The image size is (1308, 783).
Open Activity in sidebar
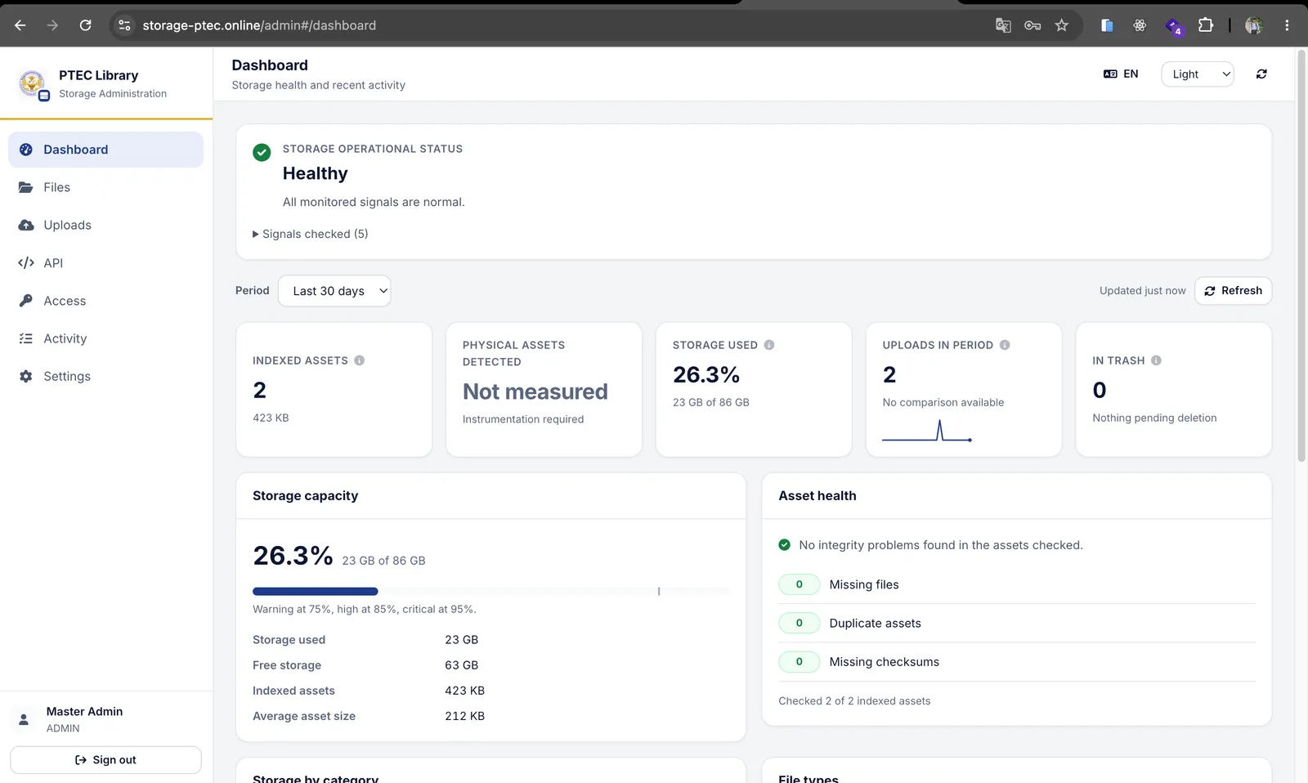coord(106,338)
